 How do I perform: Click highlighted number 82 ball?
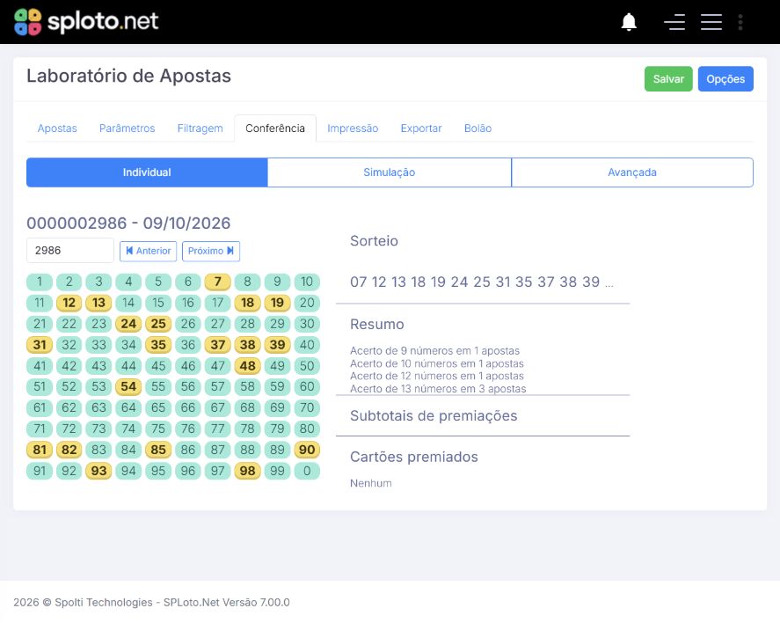[69, 450]
